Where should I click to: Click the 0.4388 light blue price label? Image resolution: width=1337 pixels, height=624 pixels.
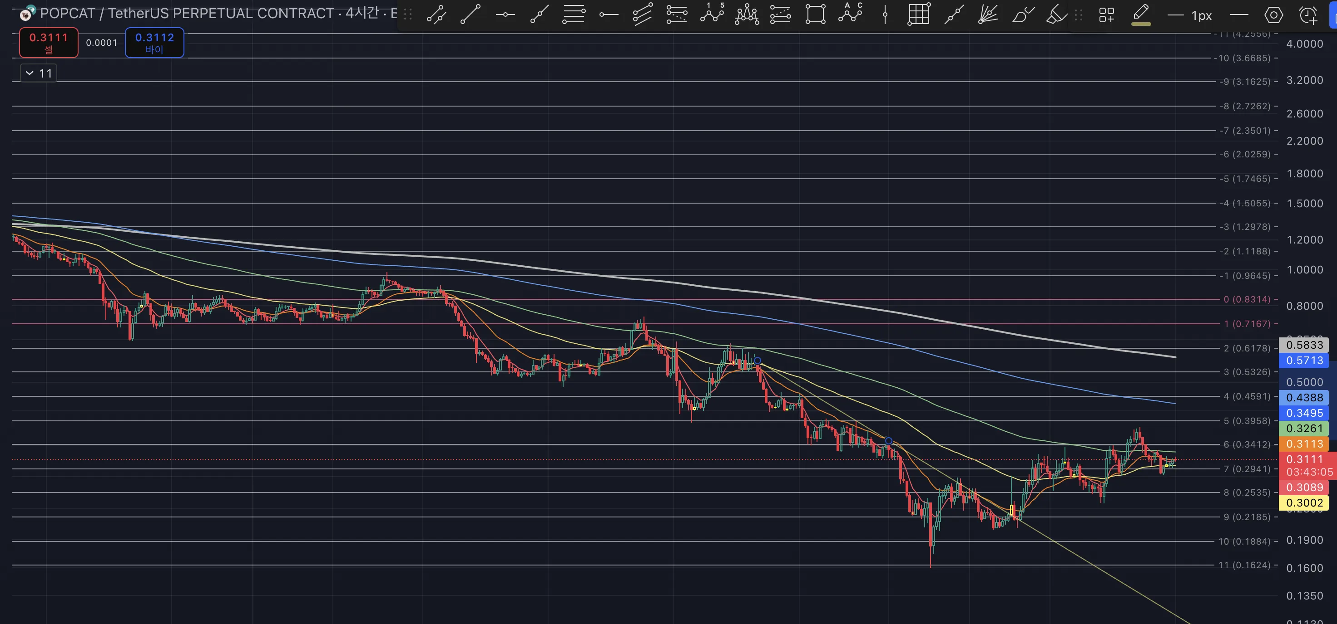(1304, 398)
